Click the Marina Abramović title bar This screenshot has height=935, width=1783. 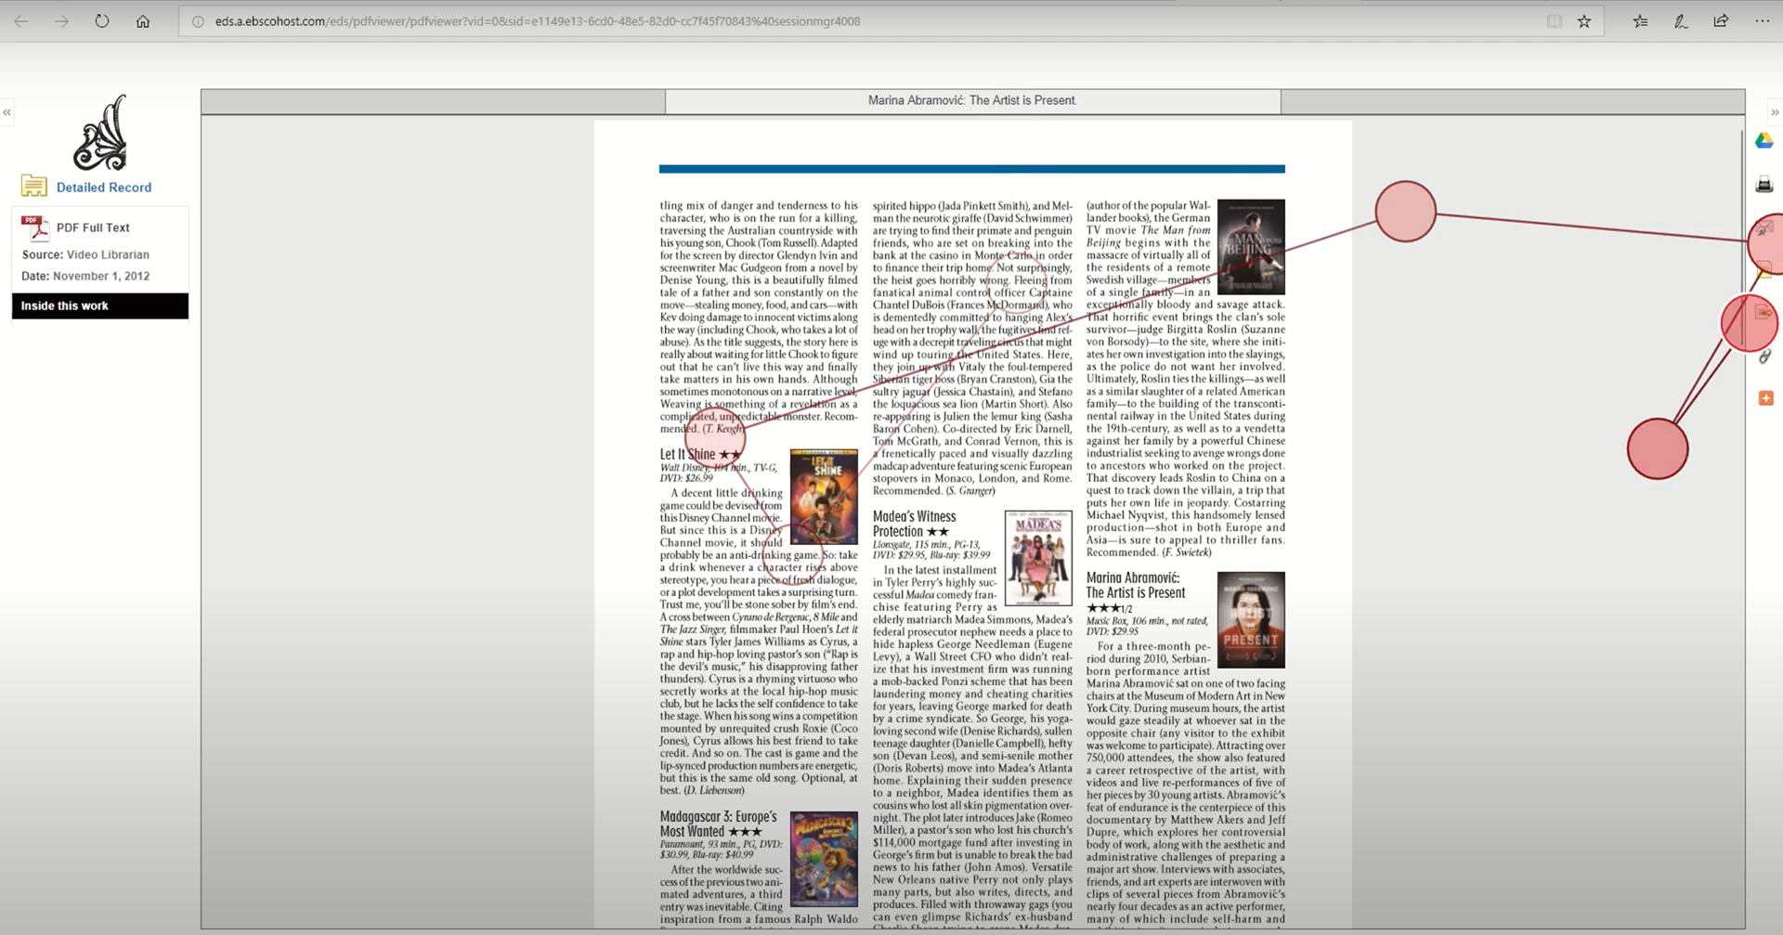pos(972,100)
